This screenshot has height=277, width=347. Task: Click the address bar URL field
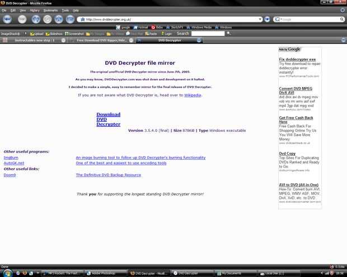170,20
